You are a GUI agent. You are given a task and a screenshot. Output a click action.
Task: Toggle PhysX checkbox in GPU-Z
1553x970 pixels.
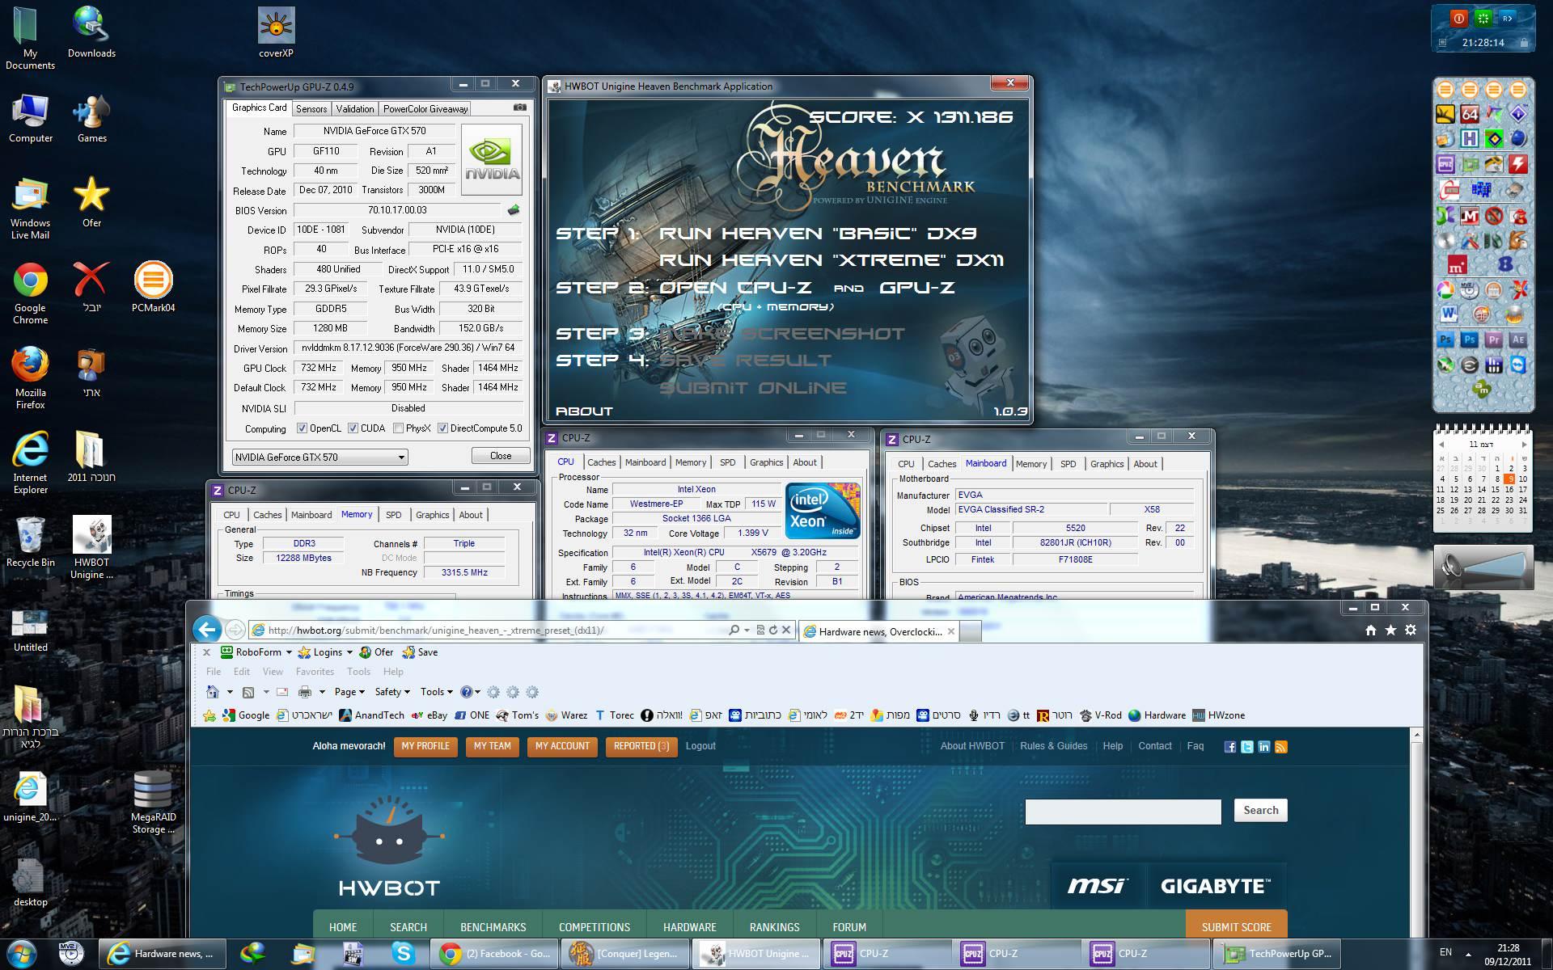click(398, 428)
